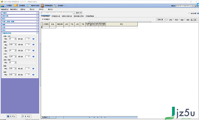Check the 早退 early-leave filter checkbox
This screenshot has height=120, width=199.
(173, 20)
